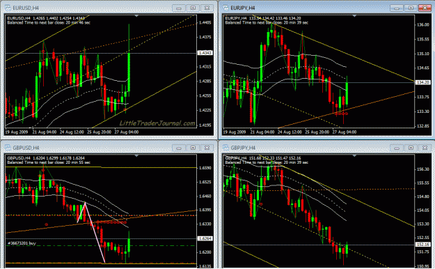Click the 156.30 price scale value

[x=422, y=169]
